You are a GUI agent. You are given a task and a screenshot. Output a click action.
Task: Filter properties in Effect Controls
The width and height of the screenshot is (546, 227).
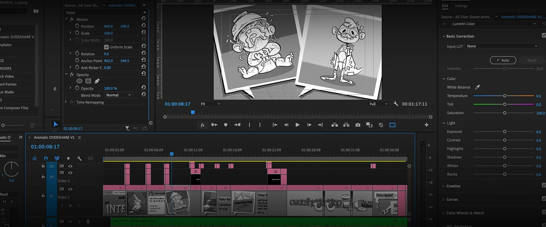click(x=127, y=129)
